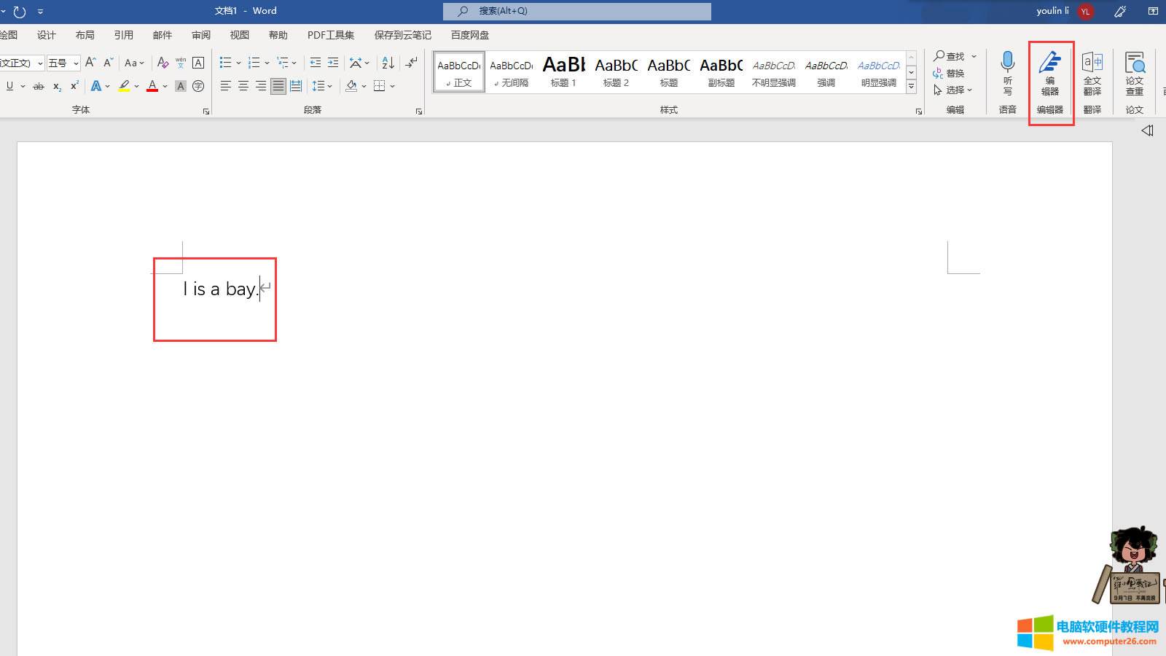Clear all formatting with the eraser icon
This screenshot has height=656, width=1166.
[163, 63]
